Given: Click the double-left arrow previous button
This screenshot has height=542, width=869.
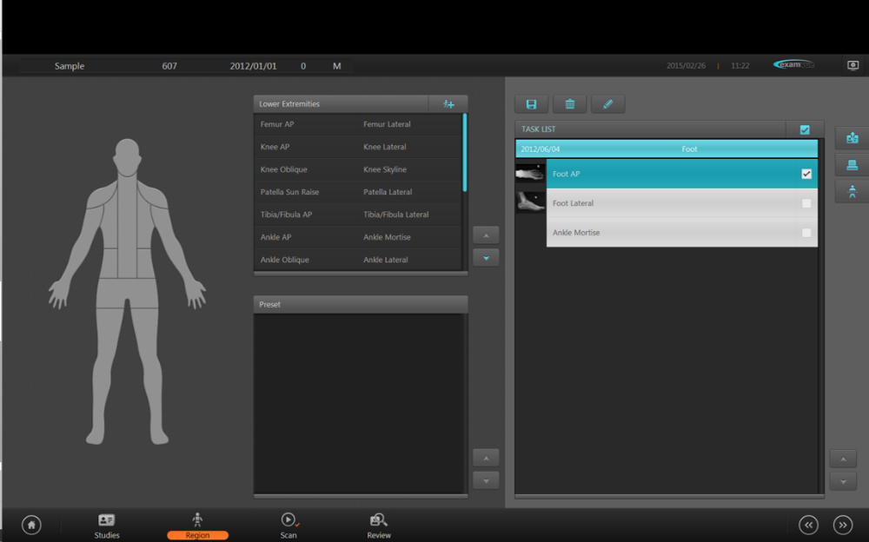Looking at the screenshot, I should point(809,525).
